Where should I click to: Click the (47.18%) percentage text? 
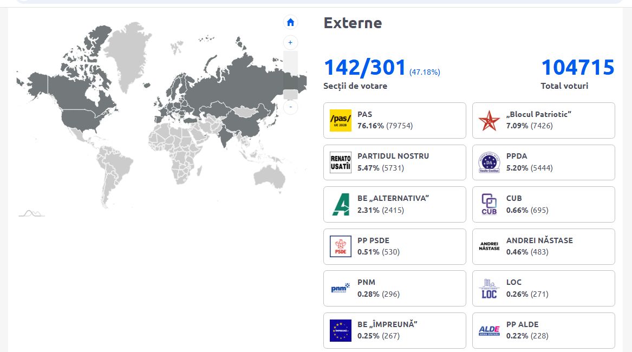click(425, 72)
